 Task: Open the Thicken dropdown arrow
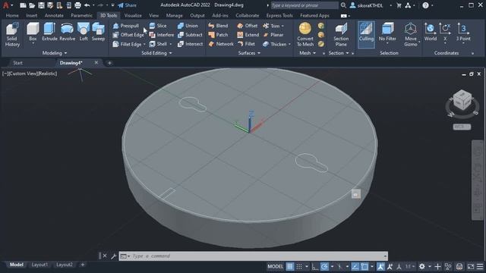(x=289, y=44)
